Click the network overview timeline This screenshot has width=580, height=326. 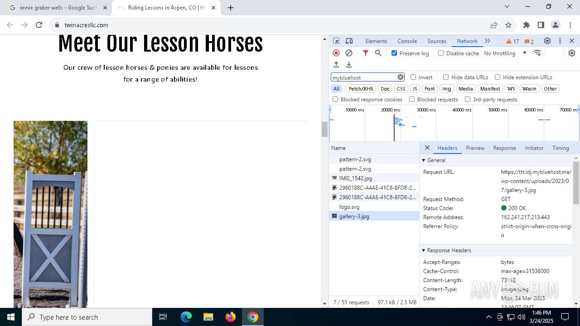coord(454,123)
